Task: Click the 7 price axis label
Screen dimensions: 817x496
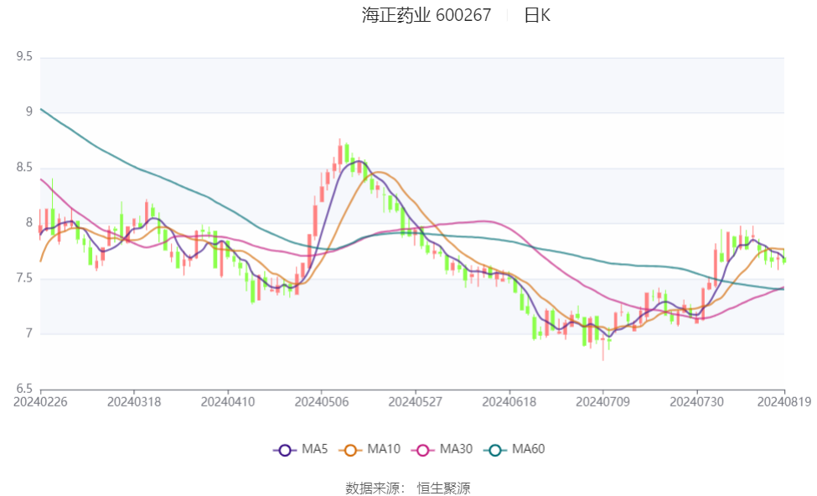Action: coord(29,333)
